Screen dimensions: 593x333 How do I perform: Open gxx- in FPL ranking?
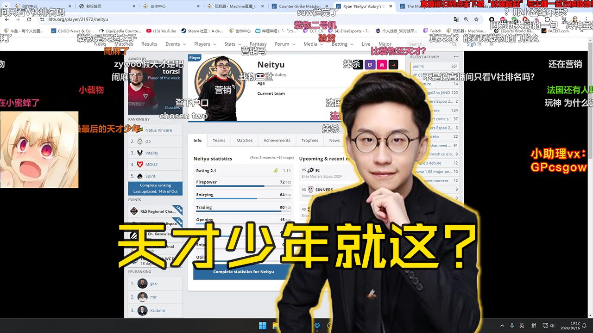click(155, 284)
